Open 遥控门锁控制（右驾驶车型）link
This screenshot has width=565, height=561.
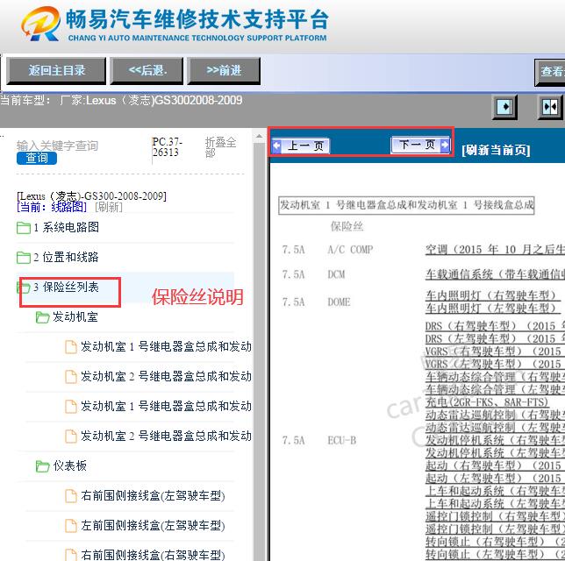(x=495, y=516)
